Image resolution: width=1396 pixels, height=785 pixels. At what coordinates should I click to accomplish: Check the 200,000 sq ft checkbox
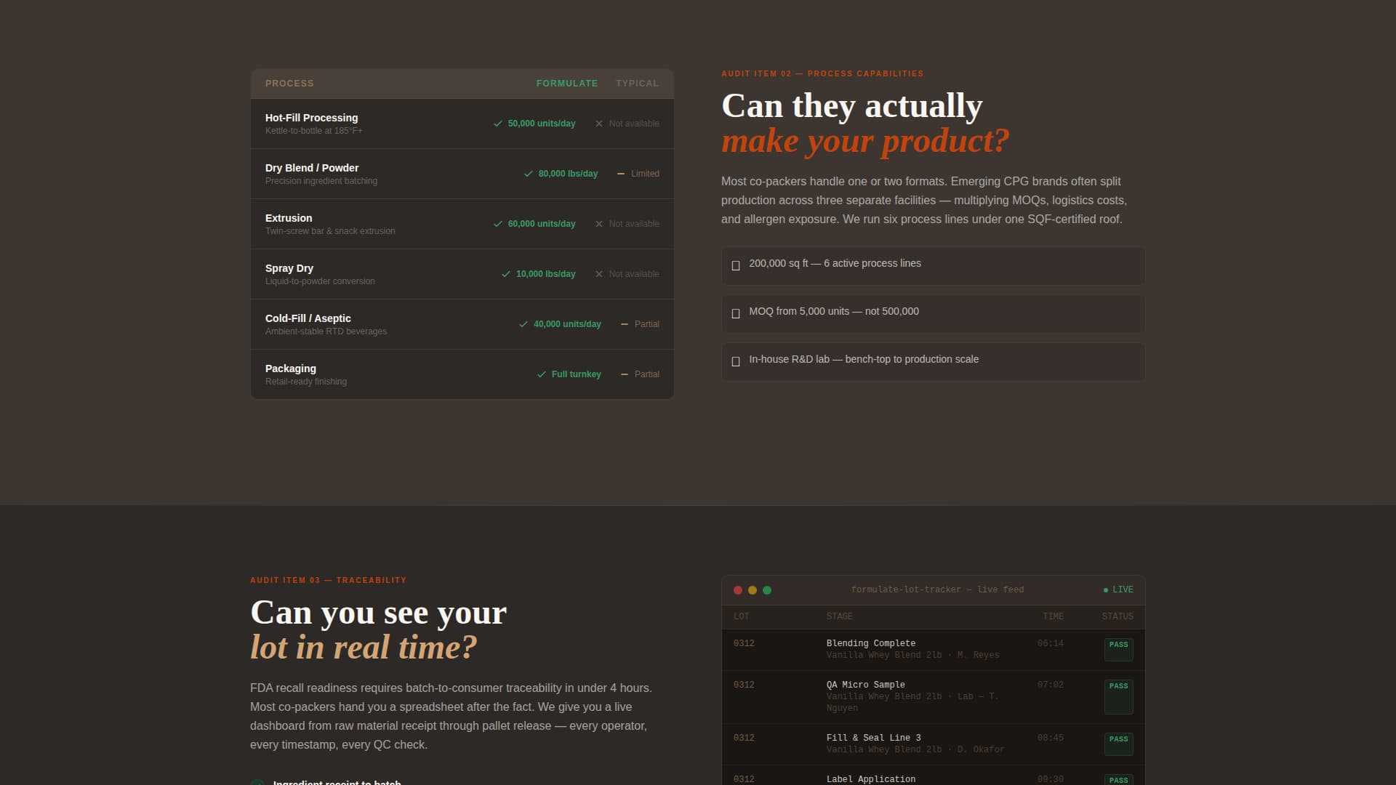point(735,266)
